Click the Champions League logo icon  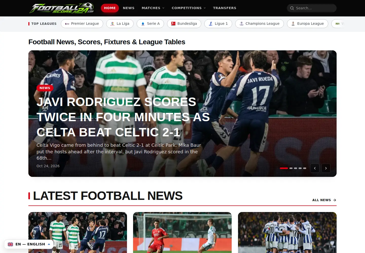[242, 24]
